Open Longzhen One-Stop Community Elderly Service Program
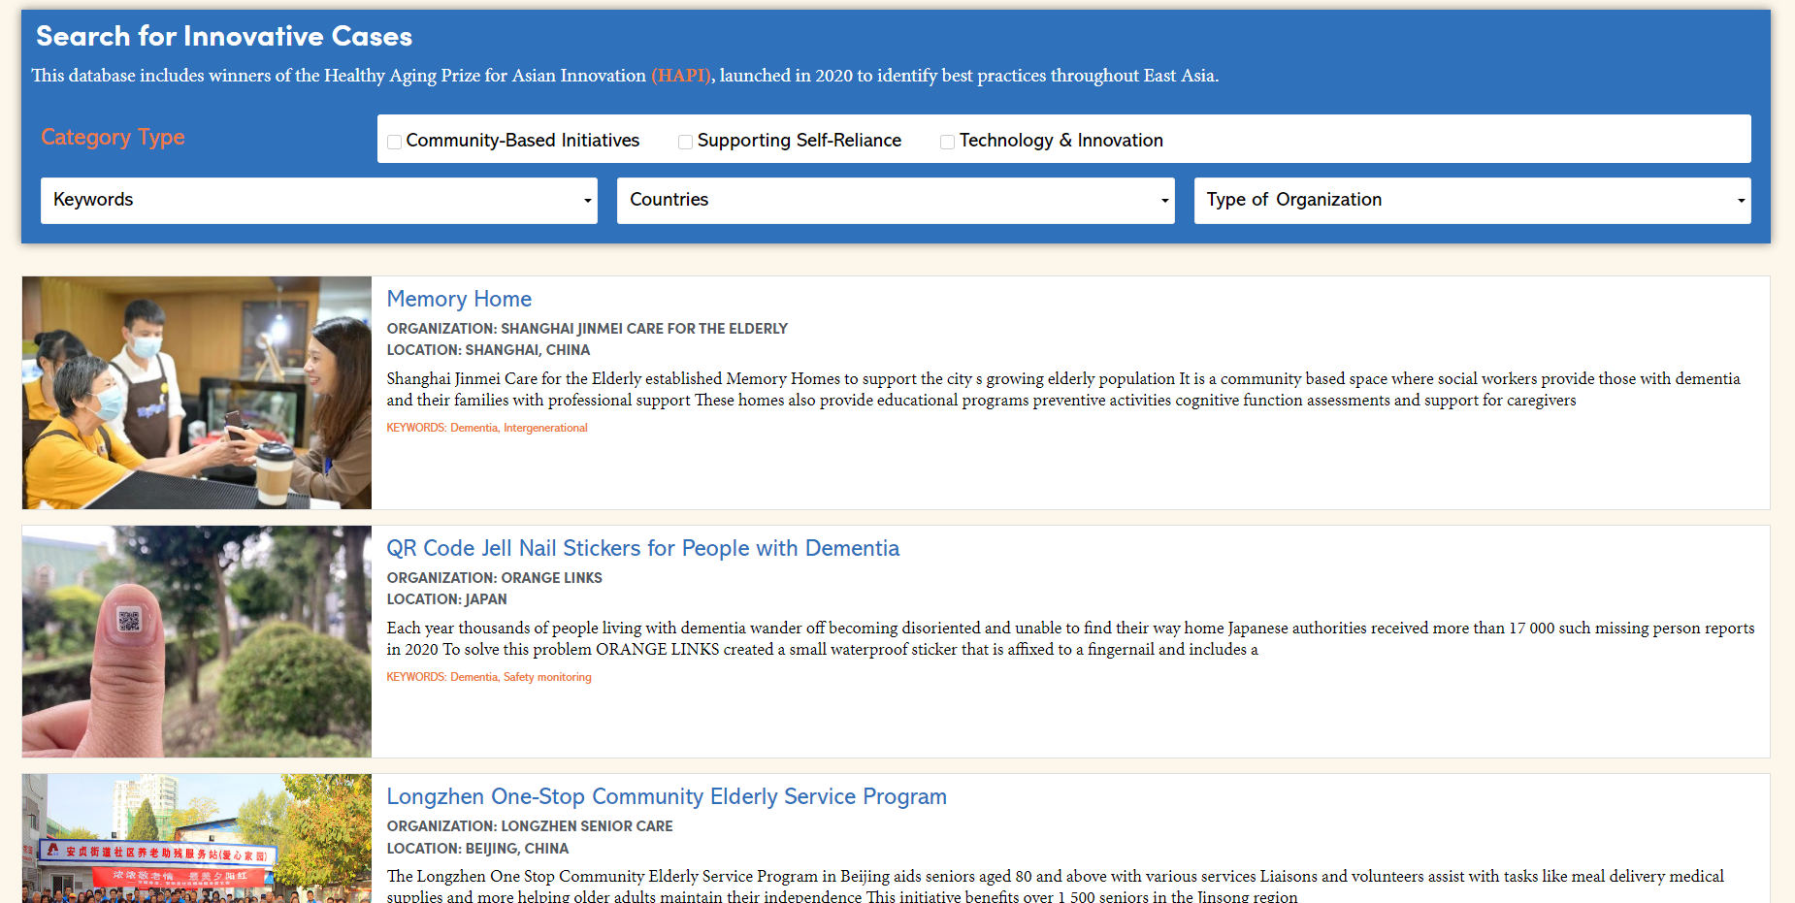The height and width of the screenshot is (903, 1795). point(666,796)
